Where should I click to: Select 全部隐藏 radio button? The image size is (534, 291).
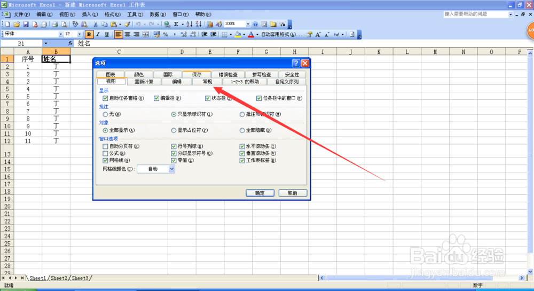(x=242, y=130)
